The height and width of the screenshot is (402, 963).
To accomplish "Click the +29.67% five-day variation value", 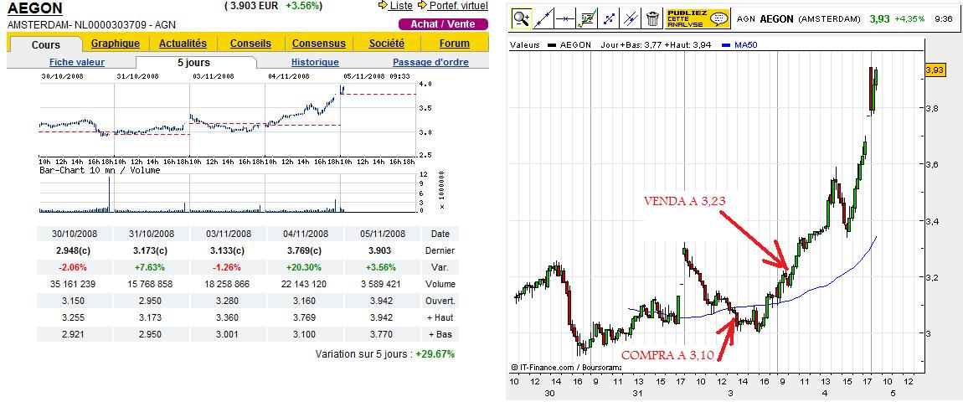I will (x=435, y=354).
